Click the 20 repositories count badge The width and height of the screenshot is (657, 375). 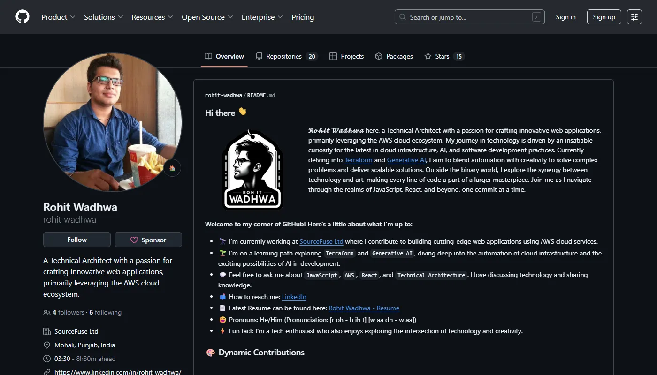pos(312,56)
